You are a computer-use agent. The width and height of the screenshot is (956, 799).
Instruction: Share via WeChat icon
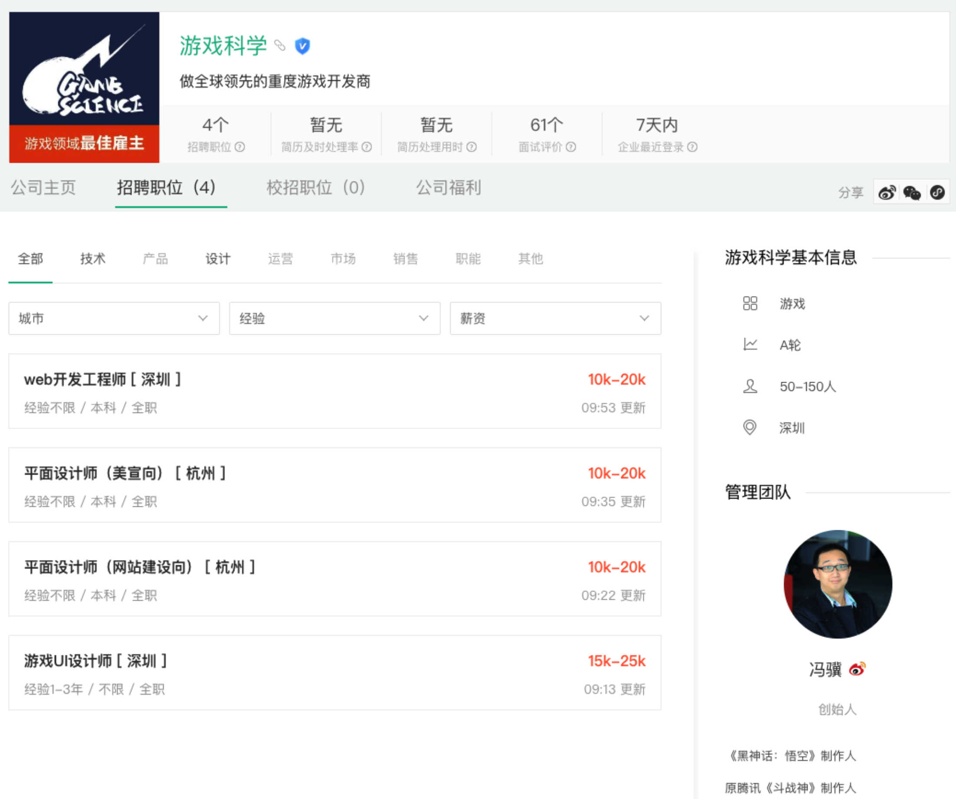[x=912, y=192]
